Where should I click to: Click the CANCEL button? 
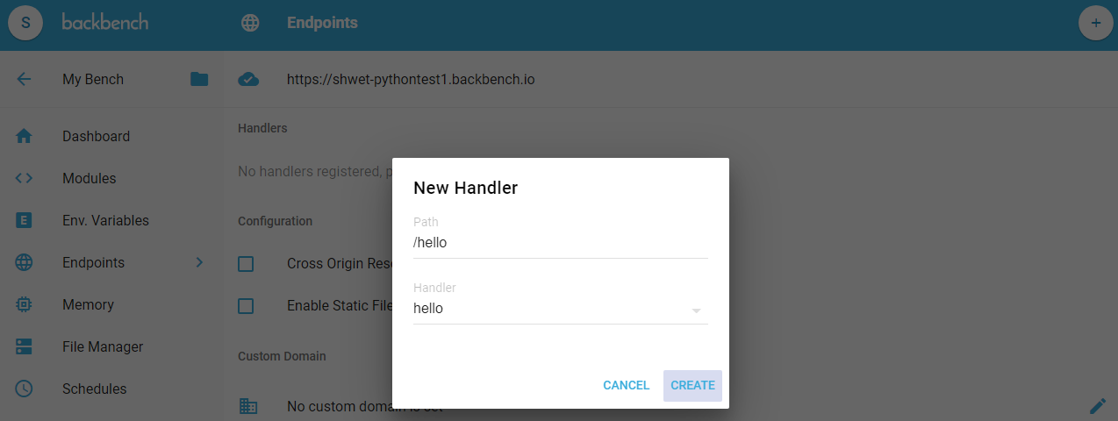(x=626, y=385)
